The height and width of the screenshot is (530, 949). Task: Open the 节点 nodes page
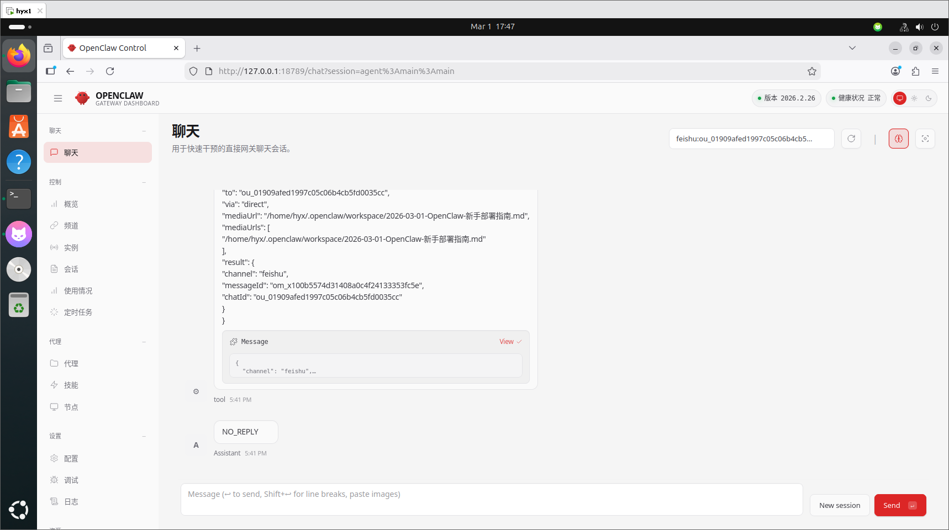pos(98,407)
